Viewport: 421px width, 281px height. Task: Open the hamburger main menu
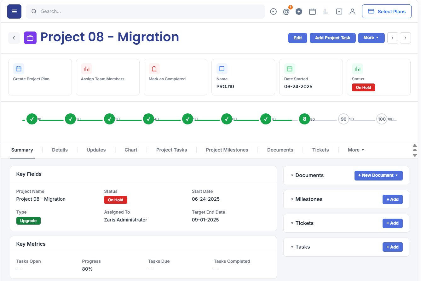14,11
